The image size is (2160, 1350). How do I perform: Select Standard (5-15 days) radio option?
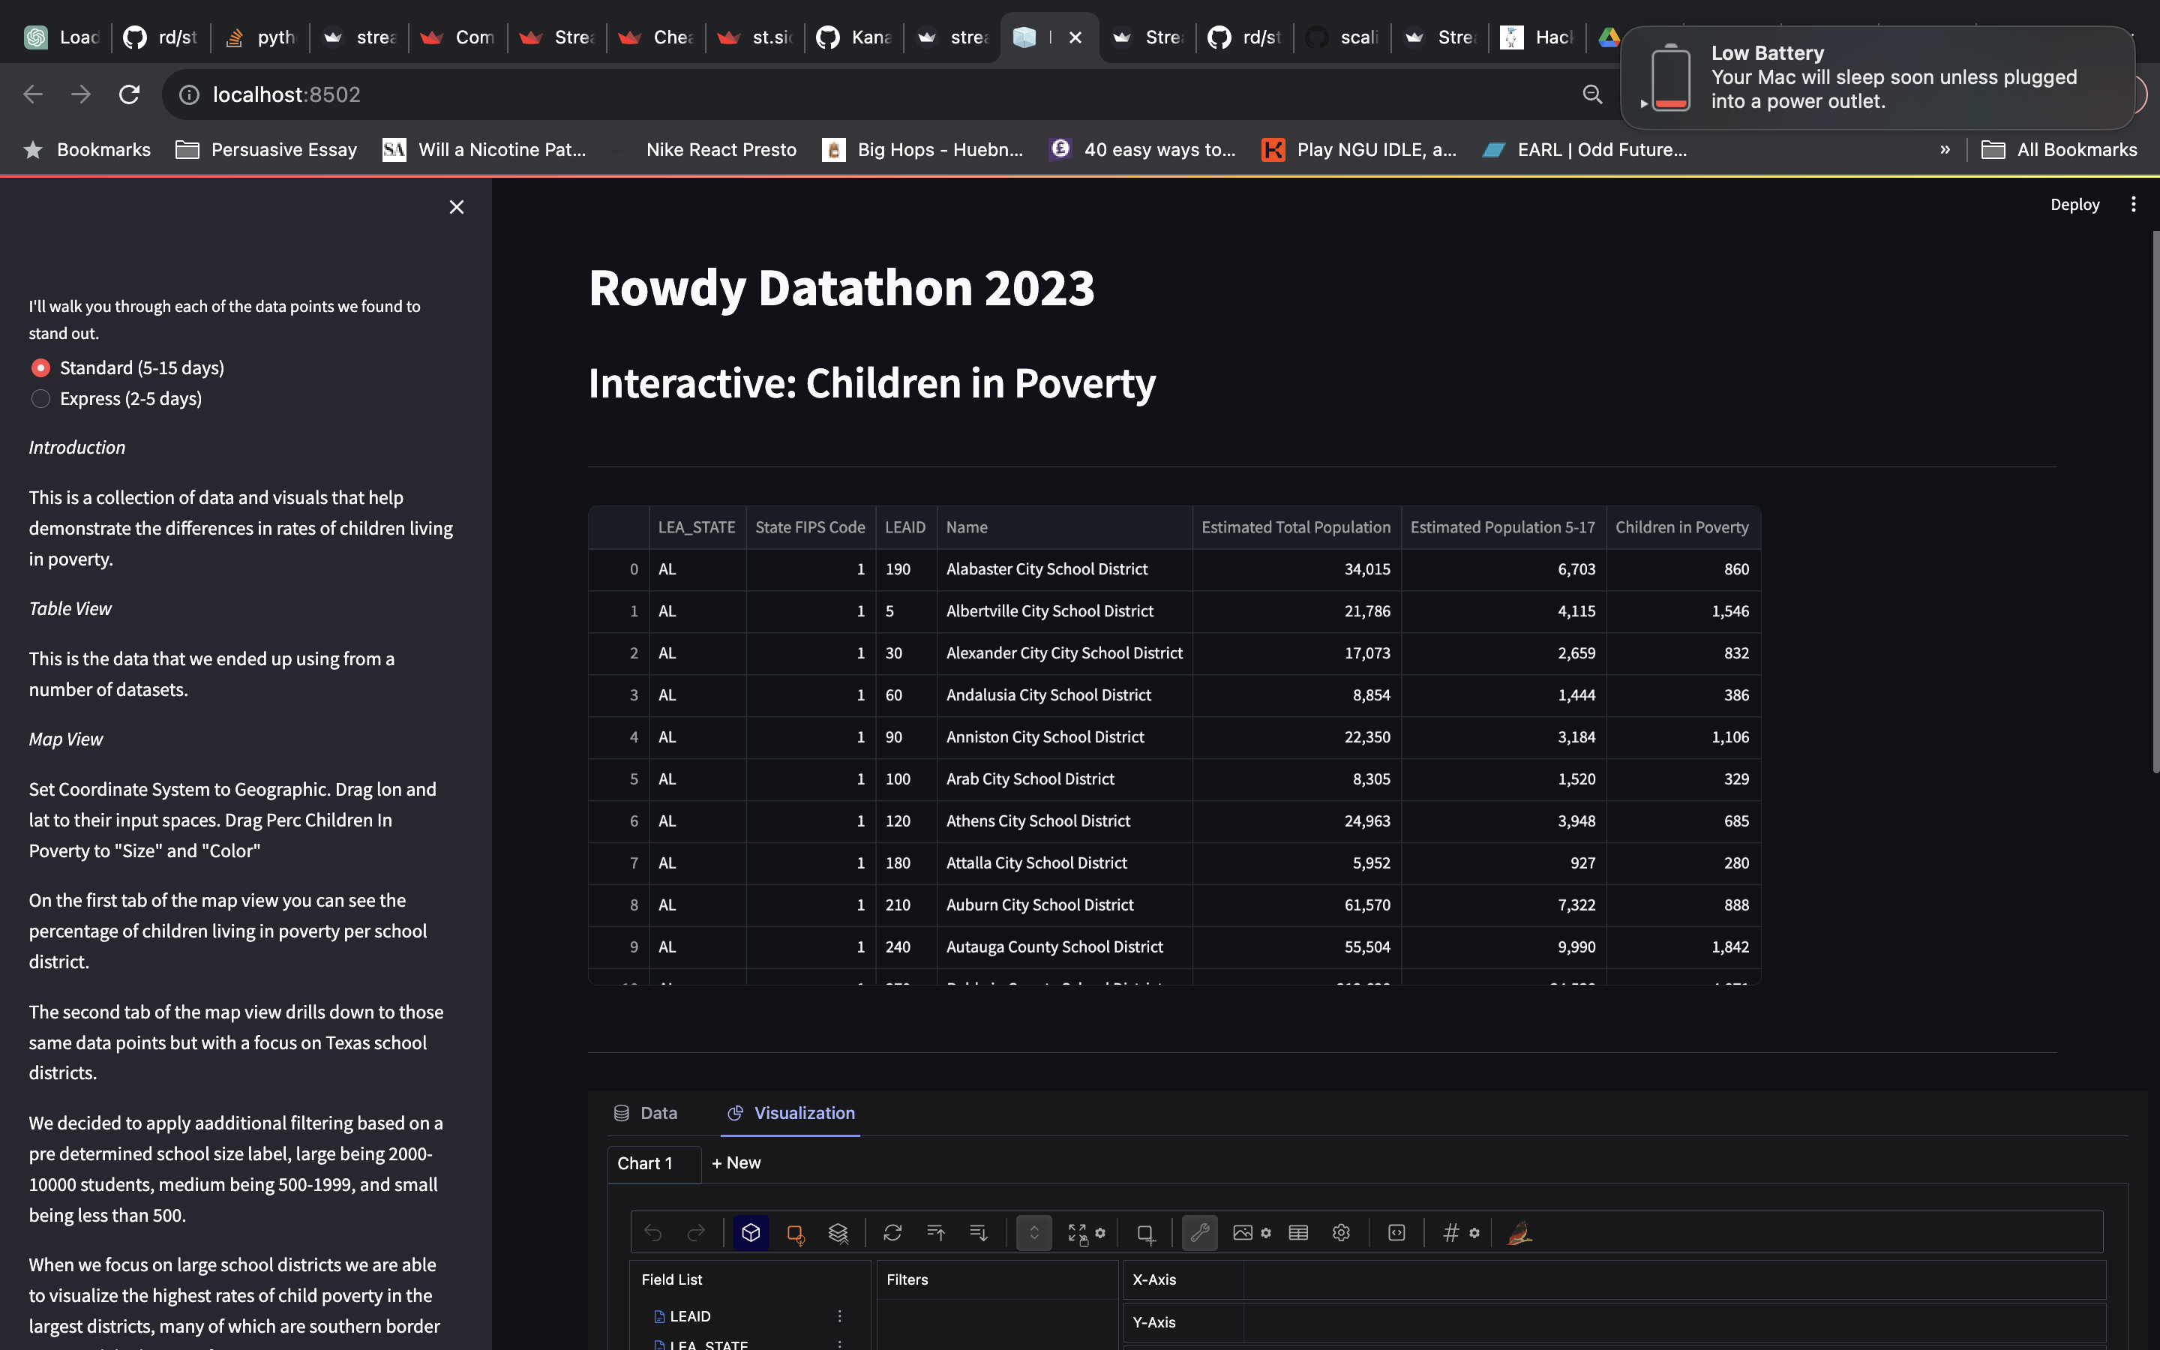pos(41,367)
